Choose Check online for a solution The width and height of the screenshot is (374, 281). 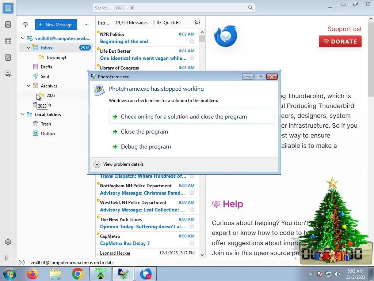[191, 116]
